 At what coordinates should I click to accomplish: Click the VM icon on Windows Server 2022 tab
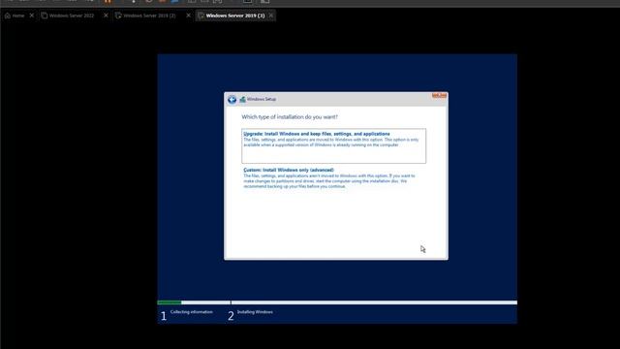[45, 16]
